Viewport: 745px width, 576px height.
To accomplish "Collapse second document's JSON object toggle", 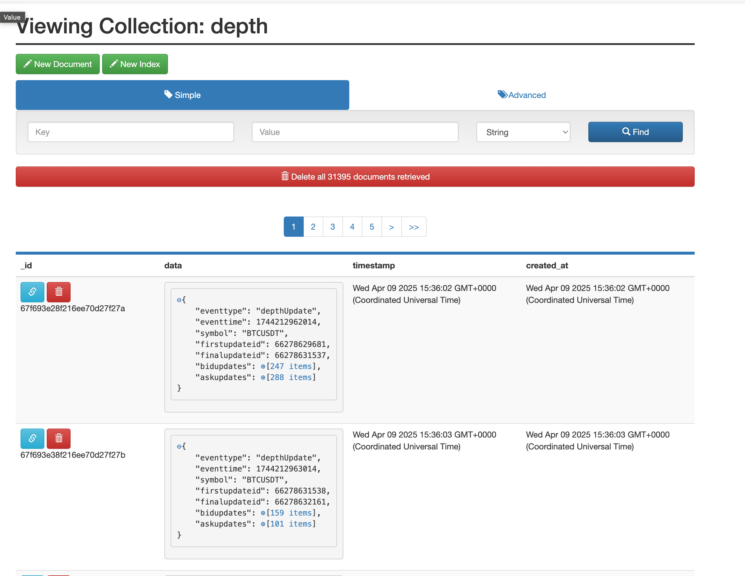I will click(x=179, y=446).
